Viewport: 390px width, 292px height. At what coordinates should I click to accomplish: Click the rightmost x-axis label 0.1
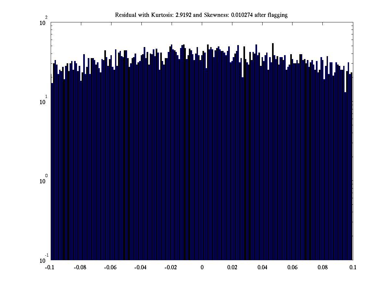pyautogui.click(x=353, y=267)
